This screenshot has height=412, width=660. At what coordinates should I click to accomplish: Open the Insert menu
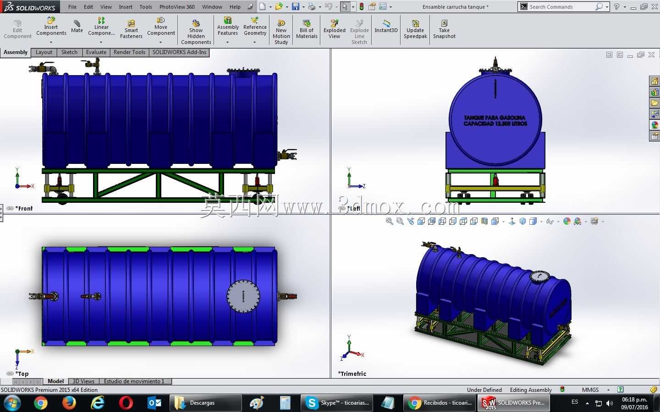126,7
